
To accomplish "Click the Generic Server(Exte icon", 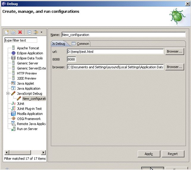I will coord(13,68).
